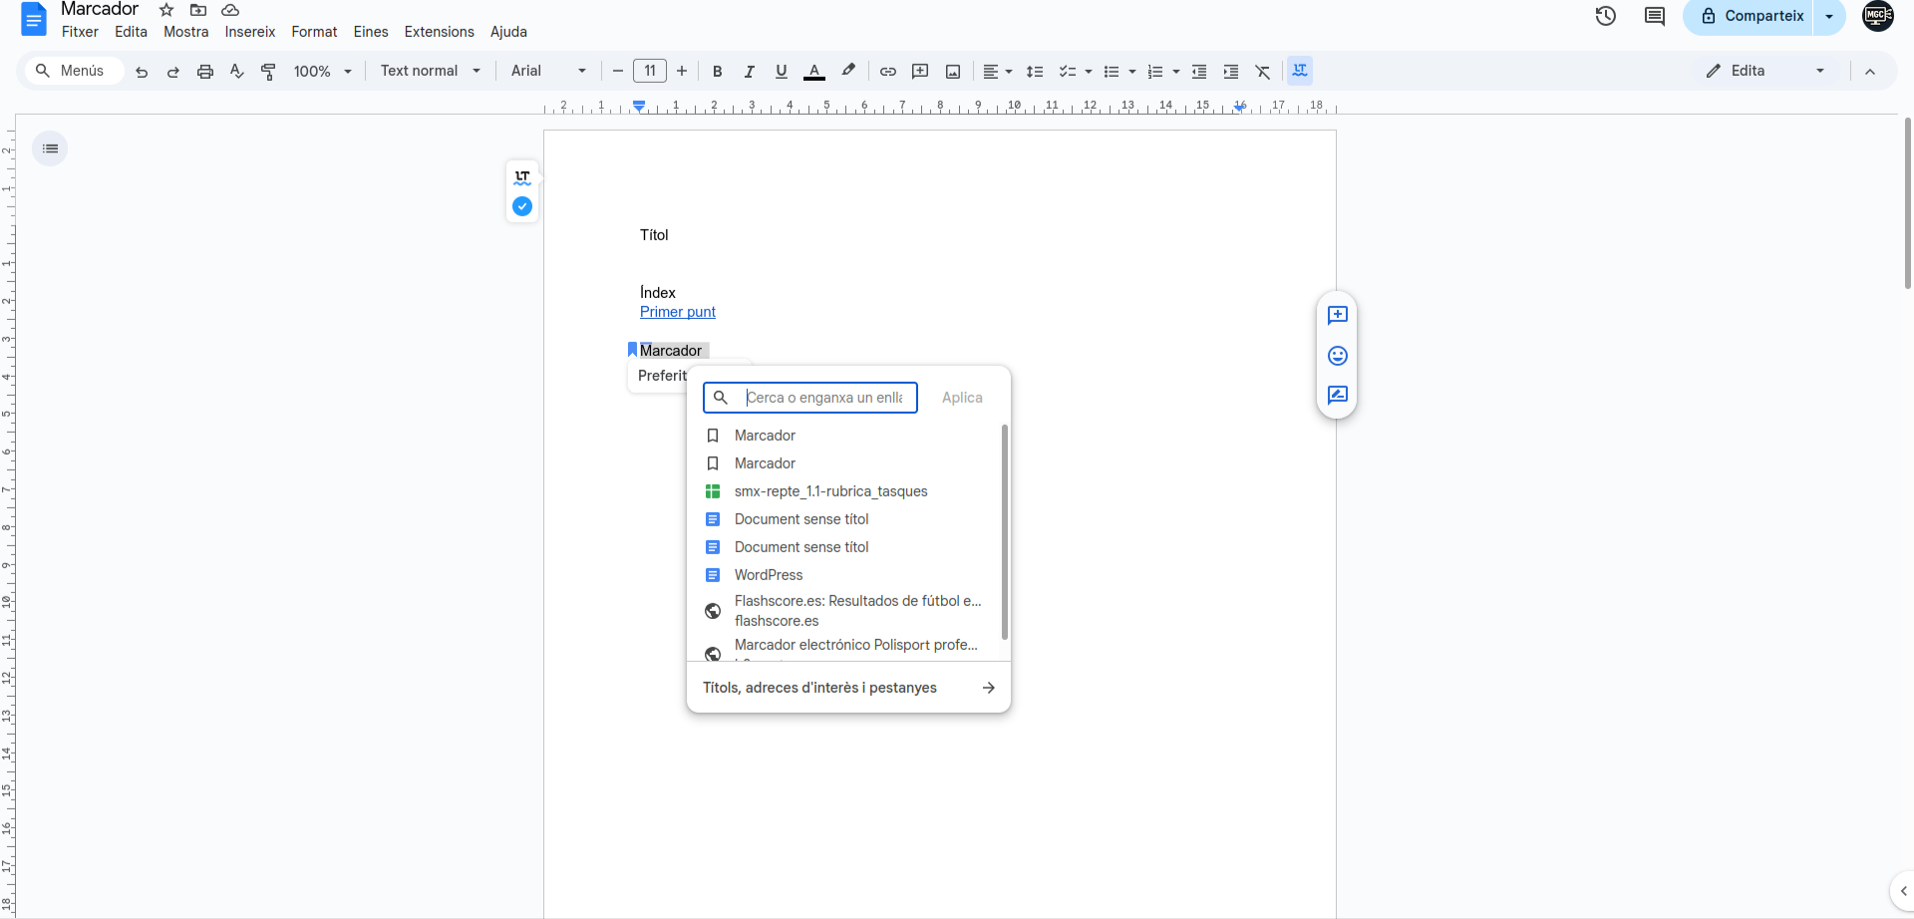Click the Undo arrow icon
This screenshot has height=919, width=1914.
(142, 72)
